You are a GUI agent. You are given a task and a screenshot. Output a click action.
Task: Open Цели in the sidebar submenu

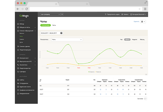[x=21, y=42]
